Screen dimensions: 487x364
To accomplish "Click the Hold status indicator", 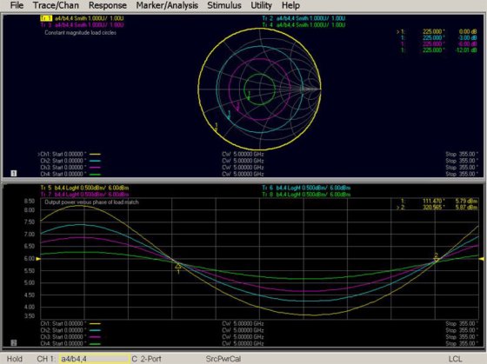I will (15, 359).
